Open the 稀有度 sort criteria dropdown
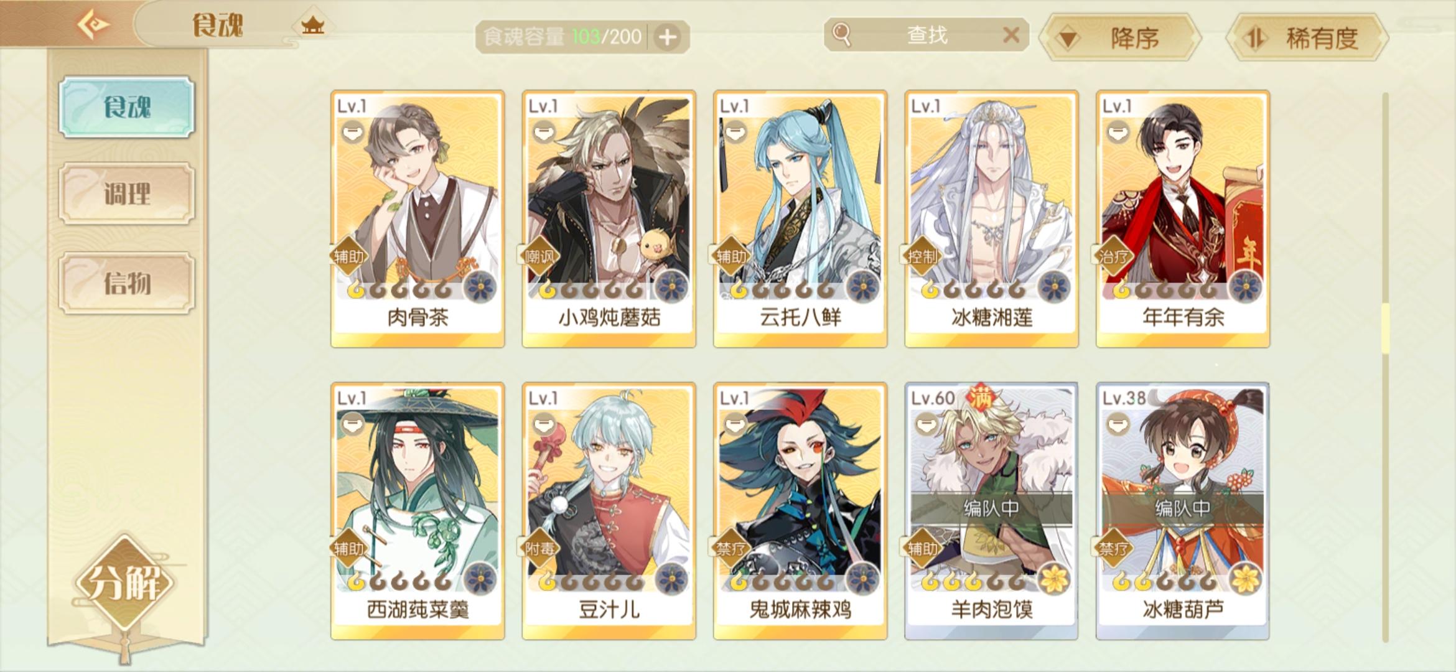The width and height of the screenshot is (1456, 672). coord(1307,39)
